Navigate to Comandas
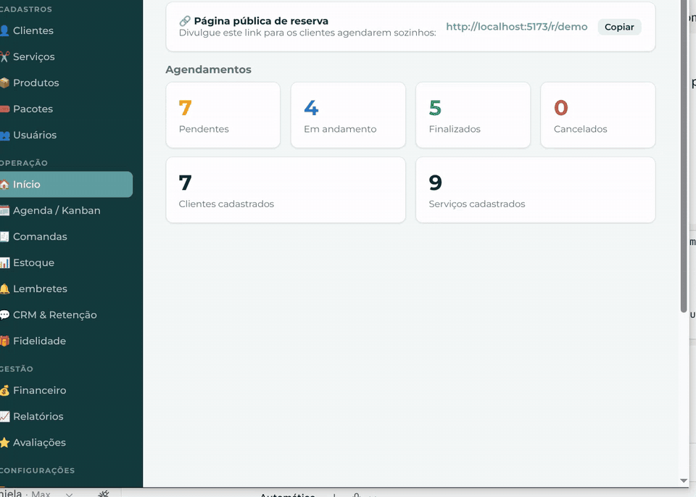This screenshot has width=696, height=497. click(40, 236)
